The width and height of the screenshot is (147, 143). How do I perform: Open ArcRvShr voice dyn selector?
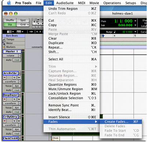pyautogui.click(x=17, y=86)
